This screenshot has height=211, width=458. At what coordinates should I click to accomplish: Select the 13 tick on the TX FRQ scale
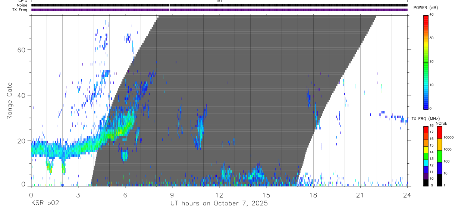coord(432,159)
